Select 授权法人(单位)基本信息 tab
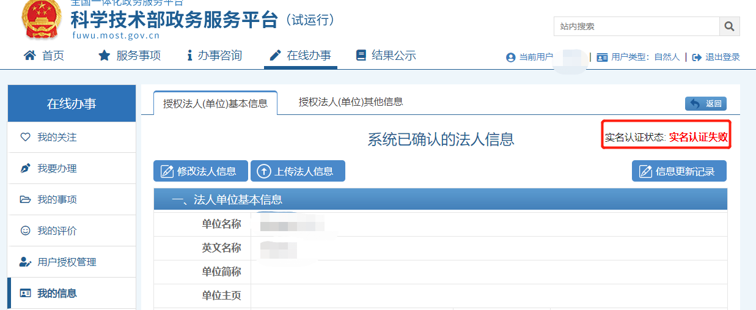Viewport: 756px width, 310px height. 215,103
